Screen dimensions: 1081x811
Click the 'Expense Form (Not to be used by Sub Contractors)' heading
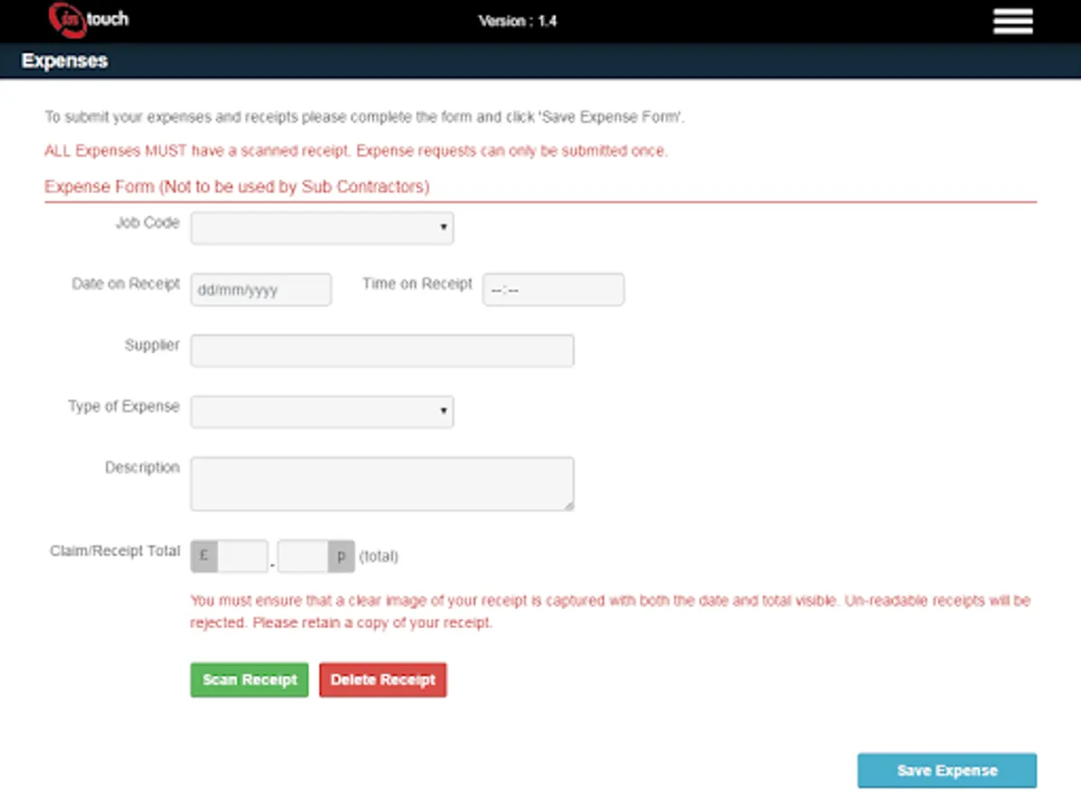coord(237,187)
